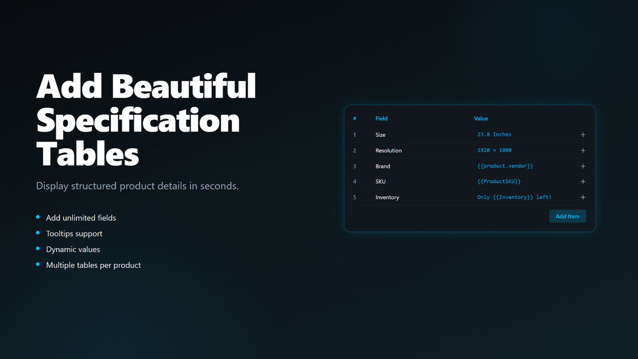Click the Brand field name

(383, 166)
